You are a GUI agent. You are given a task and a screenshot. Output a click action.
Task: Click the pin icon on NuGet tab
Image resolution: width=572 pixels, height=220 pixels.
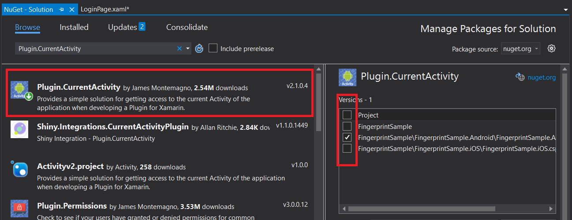(x=61, y=9)
